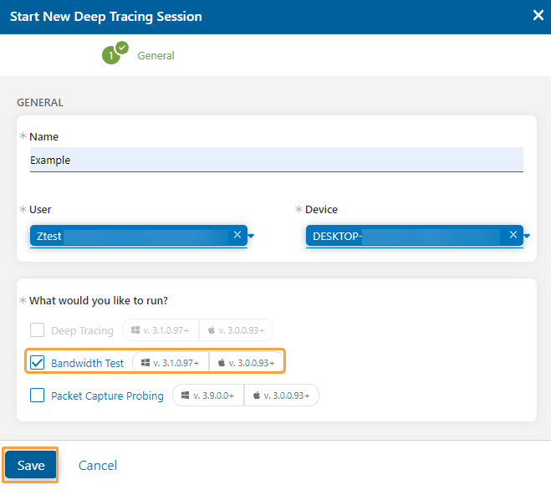This screenshot has width=551, height=490.
Task: Click the Name input field
Action: tap(276, 160)
